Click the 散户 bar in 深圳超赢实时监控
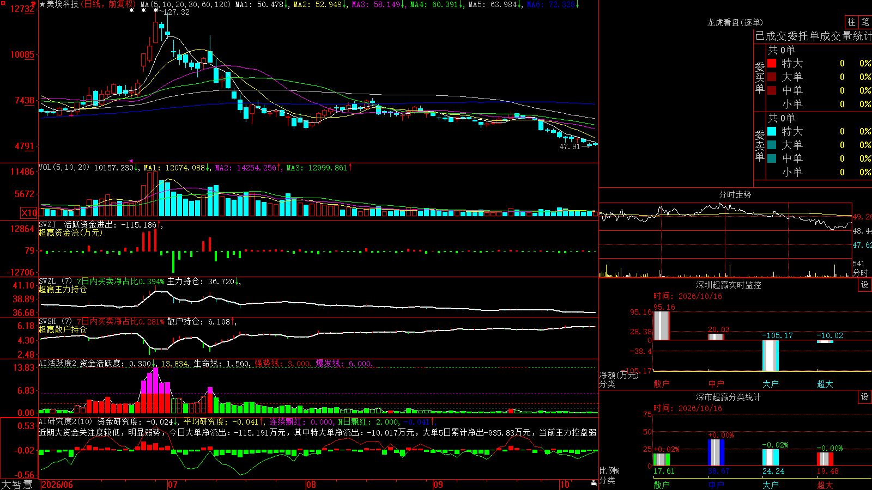 tap(661, 326)
